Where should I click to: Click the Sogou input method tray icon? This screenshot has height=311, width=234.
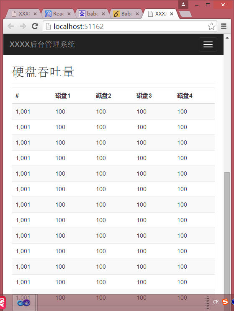[225, 302]
